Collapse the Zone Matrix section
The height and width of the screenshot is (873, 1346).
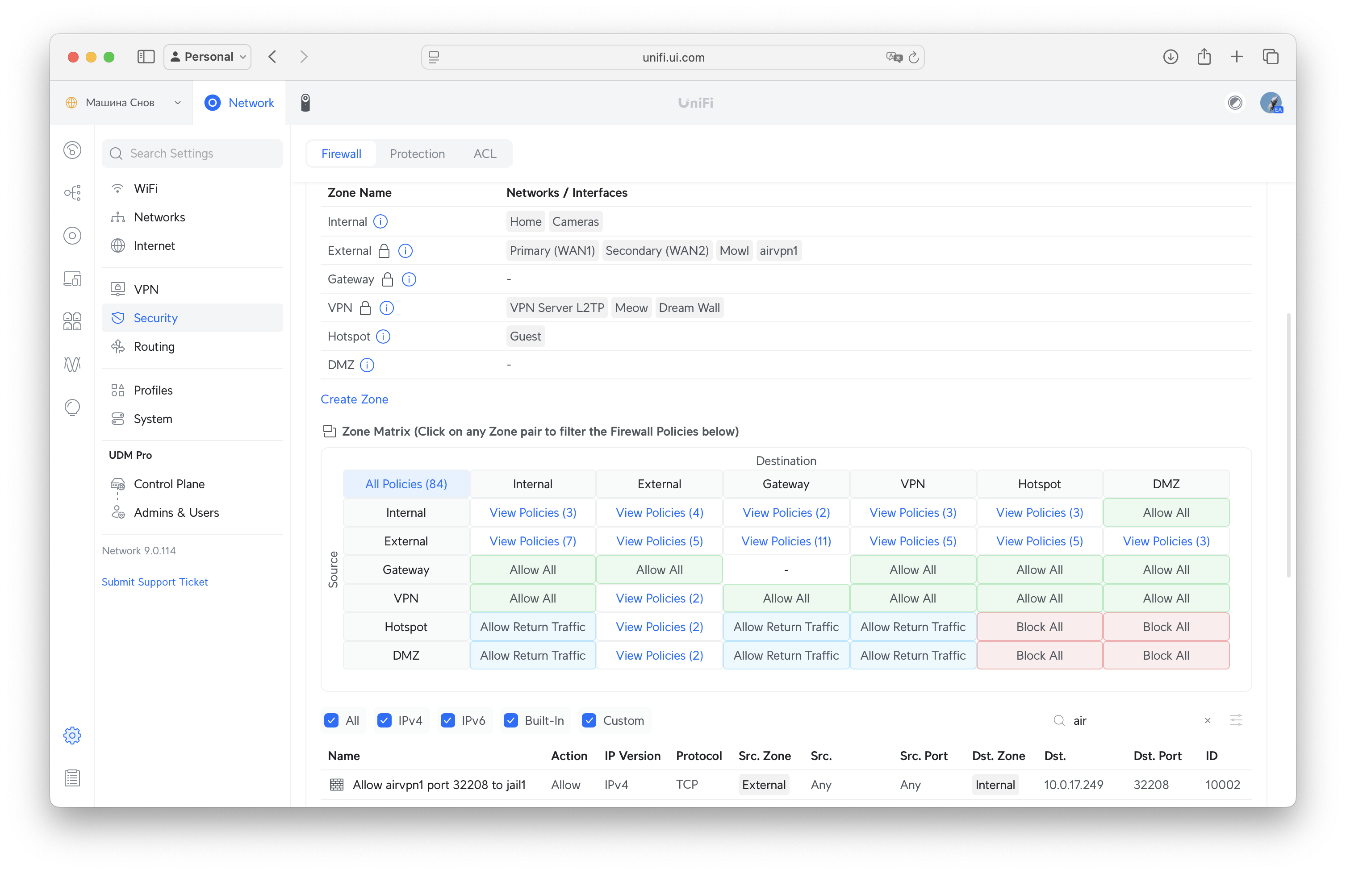click(x=329, y=432)
